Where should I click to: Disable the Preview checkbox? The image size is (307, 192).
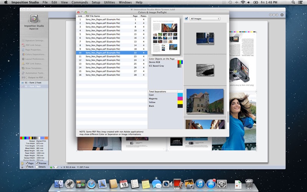pos(37,163)
